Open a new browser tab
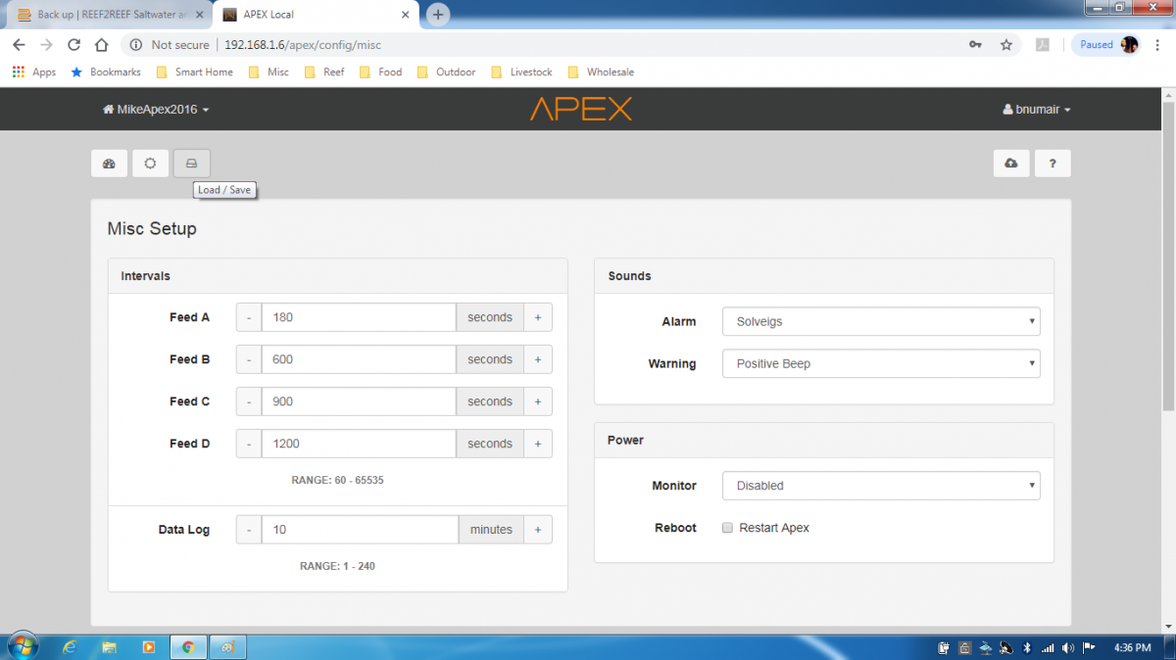This screenshot has width=1176, height=660. [438, 14]
